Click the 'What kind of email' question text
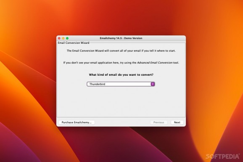Screen dimensions: 243x162 [121, 74]
